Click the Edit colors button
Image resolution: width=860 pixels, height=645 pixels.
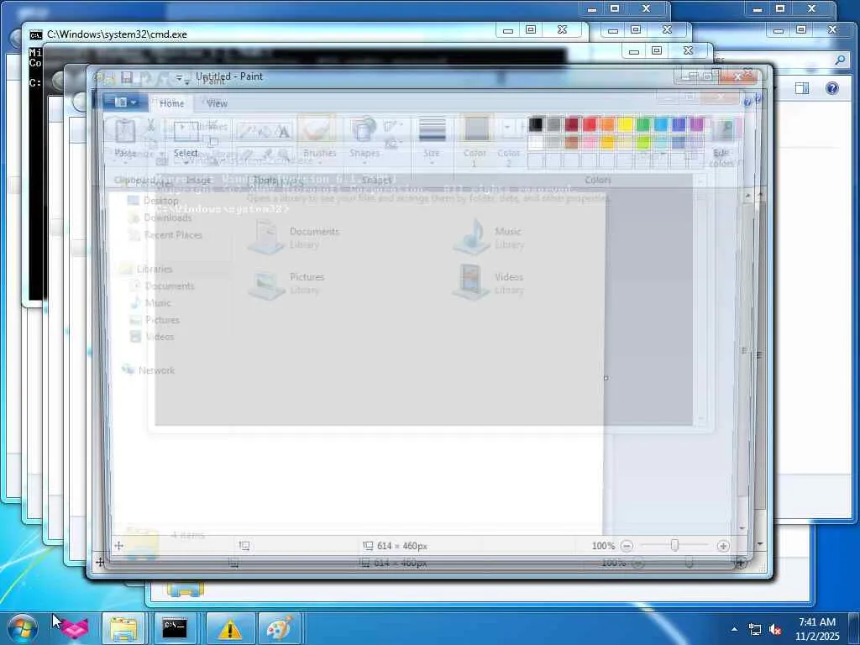coord(723,141)
